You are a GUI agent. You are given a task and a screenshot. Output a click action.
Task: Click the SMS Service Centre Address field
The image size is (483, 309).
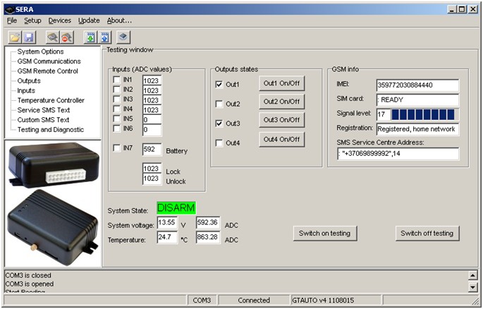click(x=398, y=154)
